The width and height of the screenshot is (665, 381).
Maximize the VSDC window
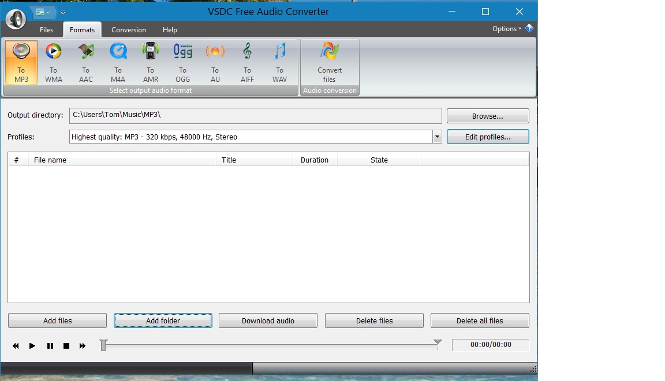(x=485, y=12)
